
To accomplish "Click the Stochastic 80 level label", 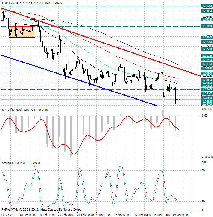I will pos(203,170).
